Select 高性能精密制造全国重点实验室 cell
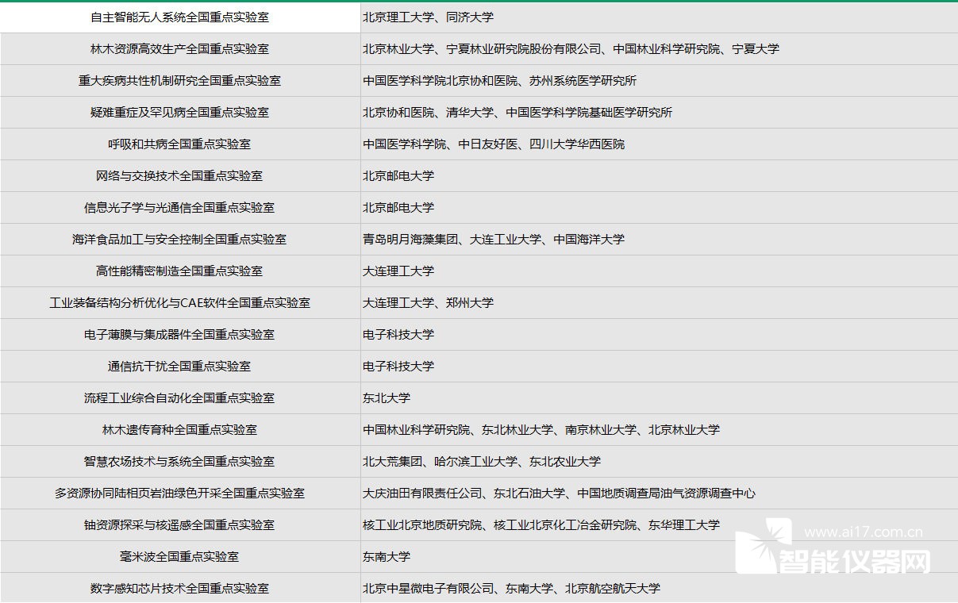The height and width of the screenshot is (603, 958). (180, 271)
